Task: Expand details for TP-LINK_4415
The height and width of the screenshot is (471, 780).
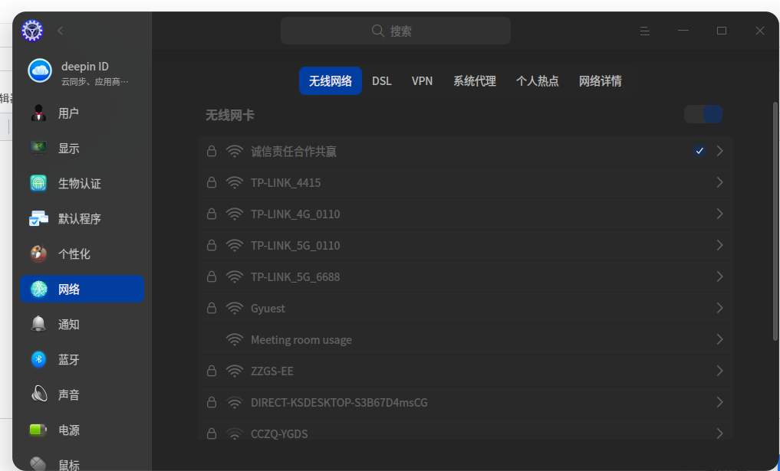Action: pos(720,182)
